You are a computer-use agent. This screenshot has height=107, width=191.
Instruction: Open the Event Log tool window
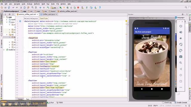tap(167, 103)
